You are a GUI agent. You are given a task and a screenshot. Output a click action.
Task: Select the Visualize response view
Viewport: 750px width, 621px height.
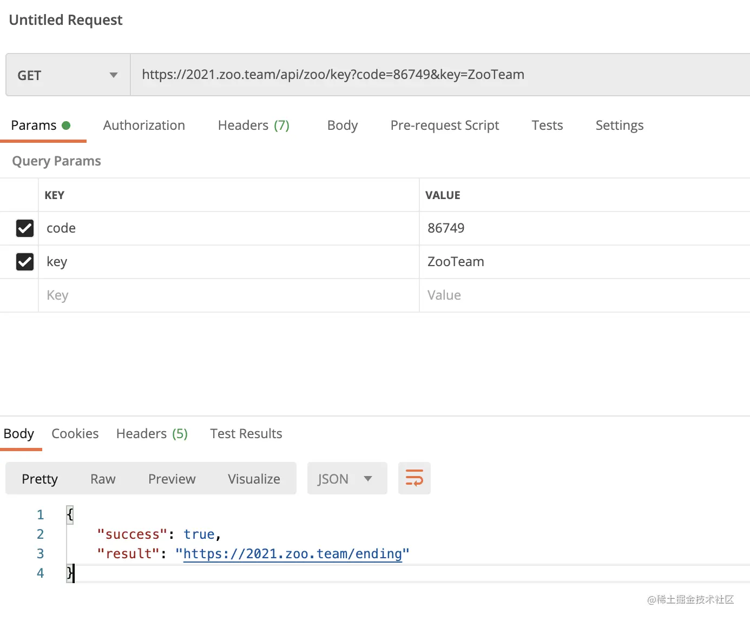point(254,479)
